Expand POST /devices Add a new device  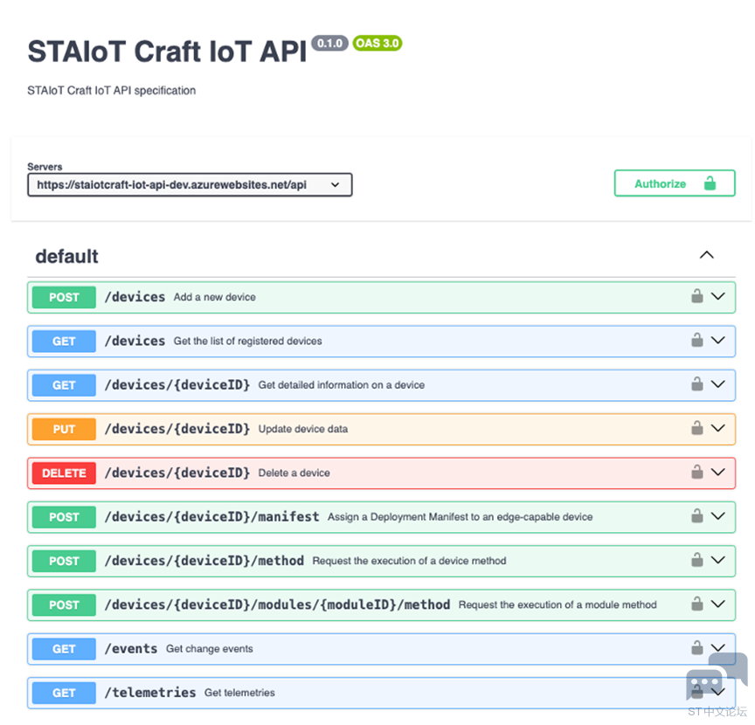[x=718, y=296]
